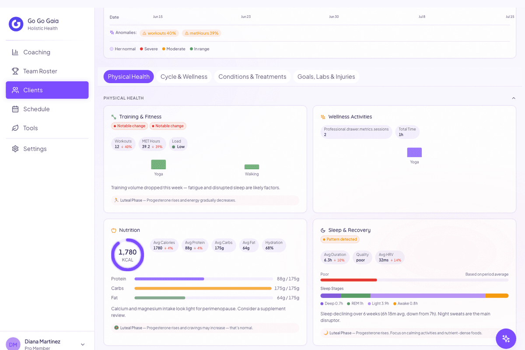Click the Carbs progress bar
The width and height of the screenshot is (525, 350).
tap(204, 288)
